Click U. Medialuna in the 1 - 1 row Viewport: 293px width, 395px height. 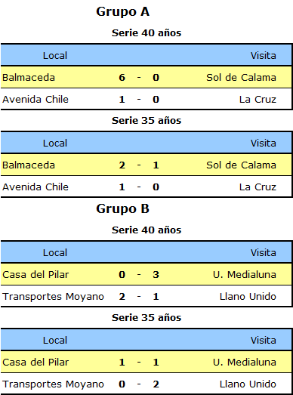coord(245,363)
